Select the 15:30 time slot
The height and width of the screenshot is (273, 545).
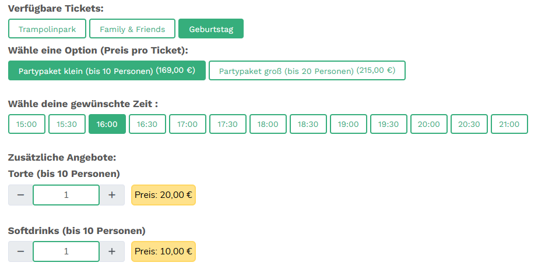[67, 124]
